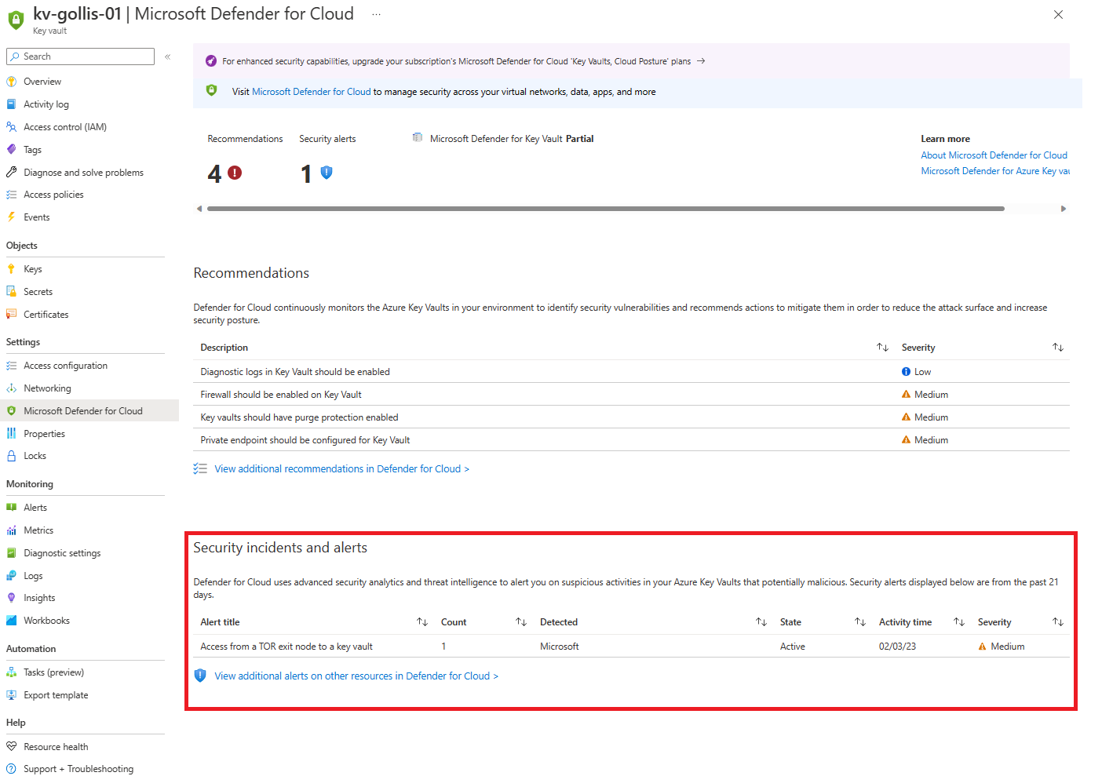
Task: Select Diagnostic settings in Monitoring
Action: click(62, 553)
